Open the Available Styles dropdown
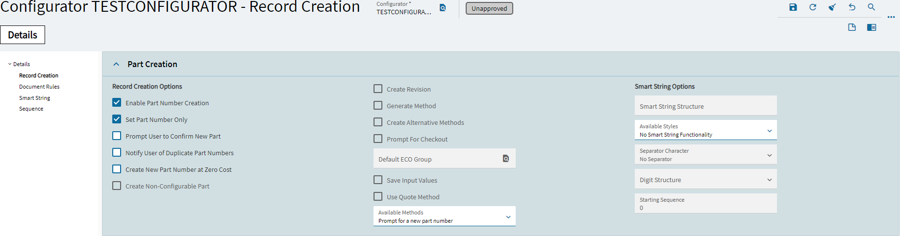 (706, 130)
